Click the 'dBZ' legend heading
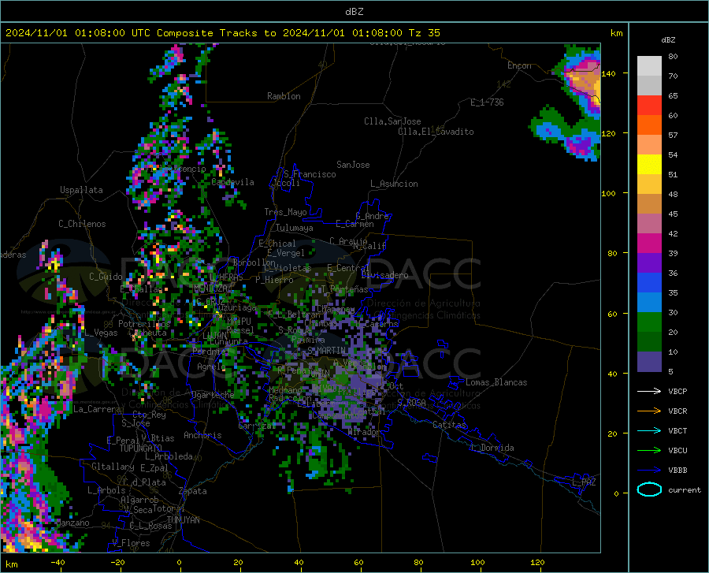Viewport: 709px width, 573px height. (x=668, y=39)
